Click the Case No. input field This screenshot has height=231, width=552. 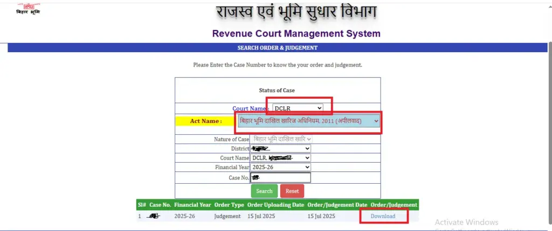[x=280, y=177]
